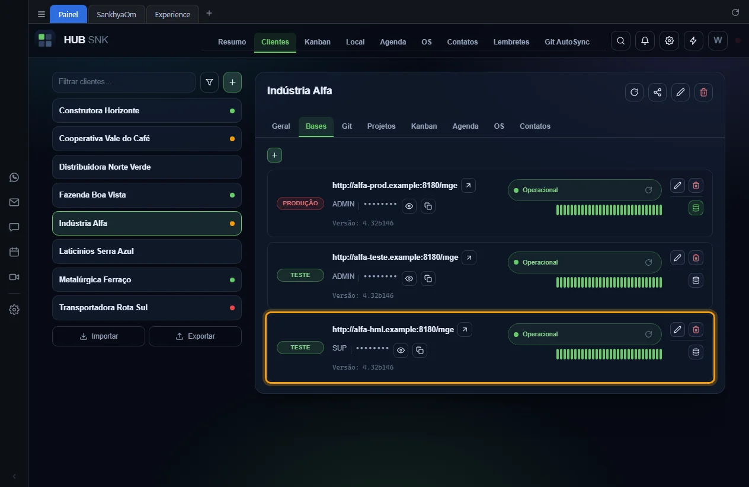
Task: Reveal the alfa-teste ADMIN password
Action: (409, 278)
